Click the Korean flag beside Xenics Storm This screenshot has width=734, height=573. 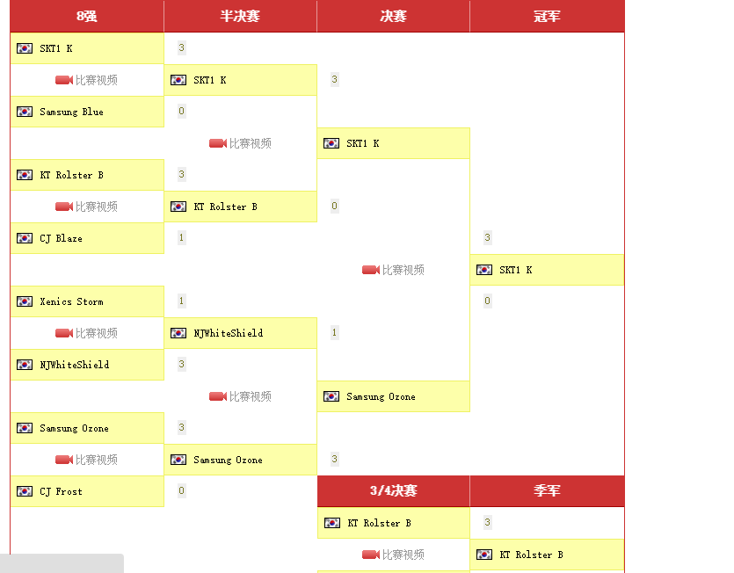point(25,301)
